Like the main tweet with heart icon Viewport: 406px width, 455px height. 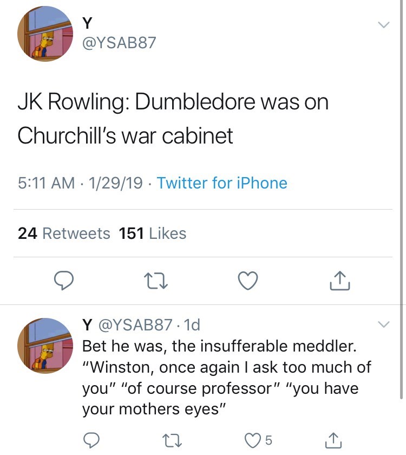248,280
